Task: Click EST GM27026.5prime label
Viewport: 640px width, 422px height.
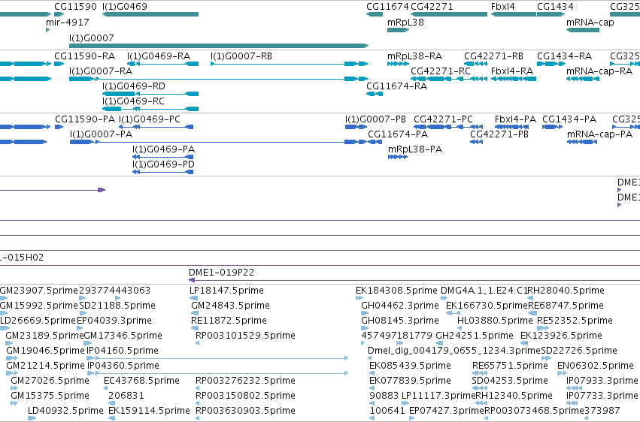Action: click(50, 381)
